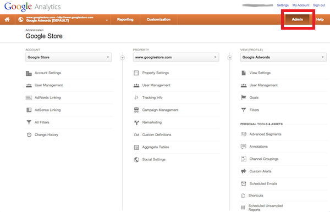Click the .js Tracking Info icon
This screenshot has height=212, width=330.
[x=136, y=98]
